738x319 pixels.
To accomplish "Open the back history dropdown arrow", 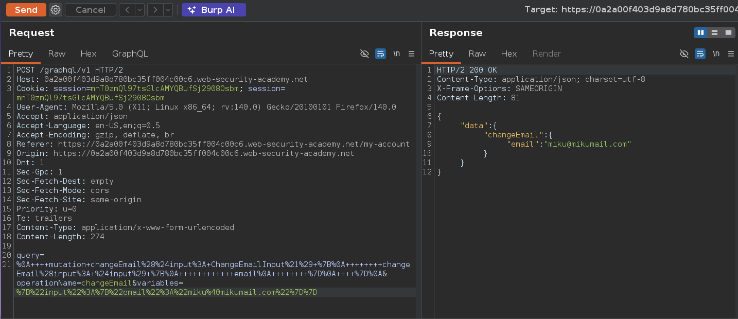I will pyautogui.click(x=139, y=10).
